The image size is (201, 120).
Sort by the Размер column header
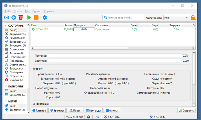click(x=63, y=25)
